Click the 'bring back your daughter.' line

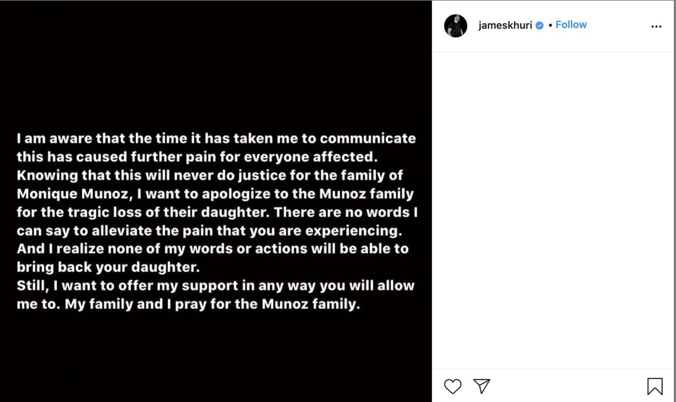coord(108,267)
